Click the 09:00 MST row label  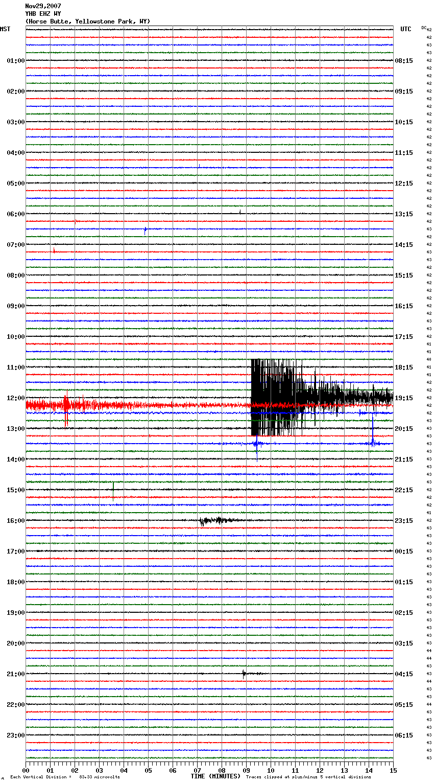[16, 306]
